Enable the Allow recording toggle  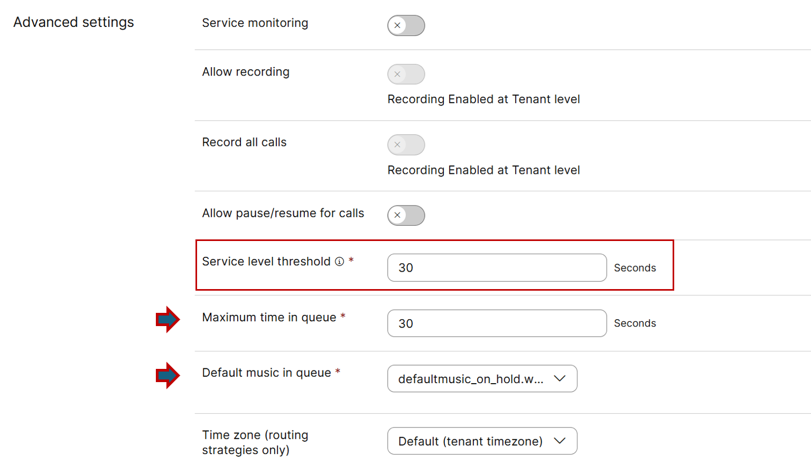tap(406, 74)
